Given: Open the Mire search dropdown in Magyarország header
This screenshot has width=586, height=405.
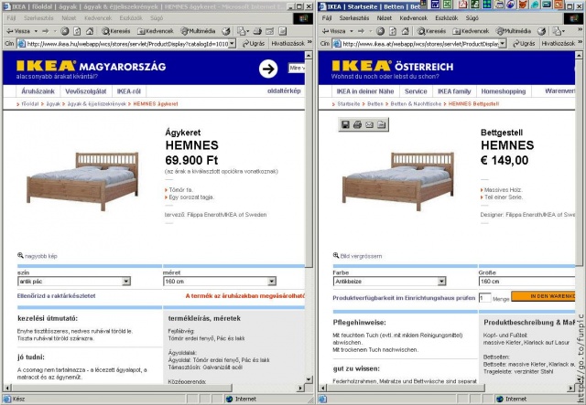Looking at the screenshot, I should [x=297, y=68].
